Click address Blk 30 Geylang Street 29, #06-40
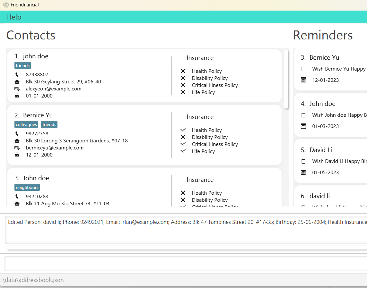The width and height of the screenshot is (367, 288). tap(64, 81)
